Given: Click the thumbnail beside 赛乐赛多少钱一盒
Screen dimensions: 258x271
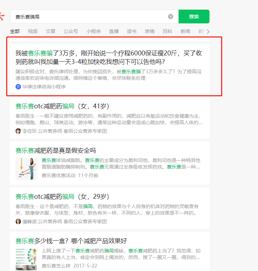Looking at the screenshot, I should pos(26,259).
